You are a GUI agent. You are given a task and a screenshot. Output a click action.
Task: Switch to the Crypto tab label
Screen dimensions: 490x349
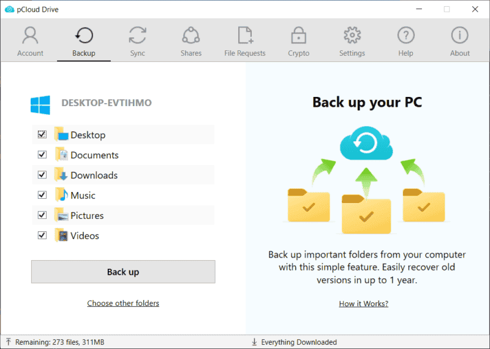[298, 53]
